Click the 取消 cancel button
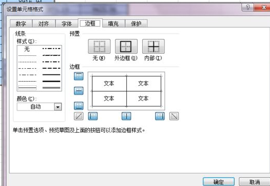The width and height of the screenshot is (270, 186). (x=254, y=182)
